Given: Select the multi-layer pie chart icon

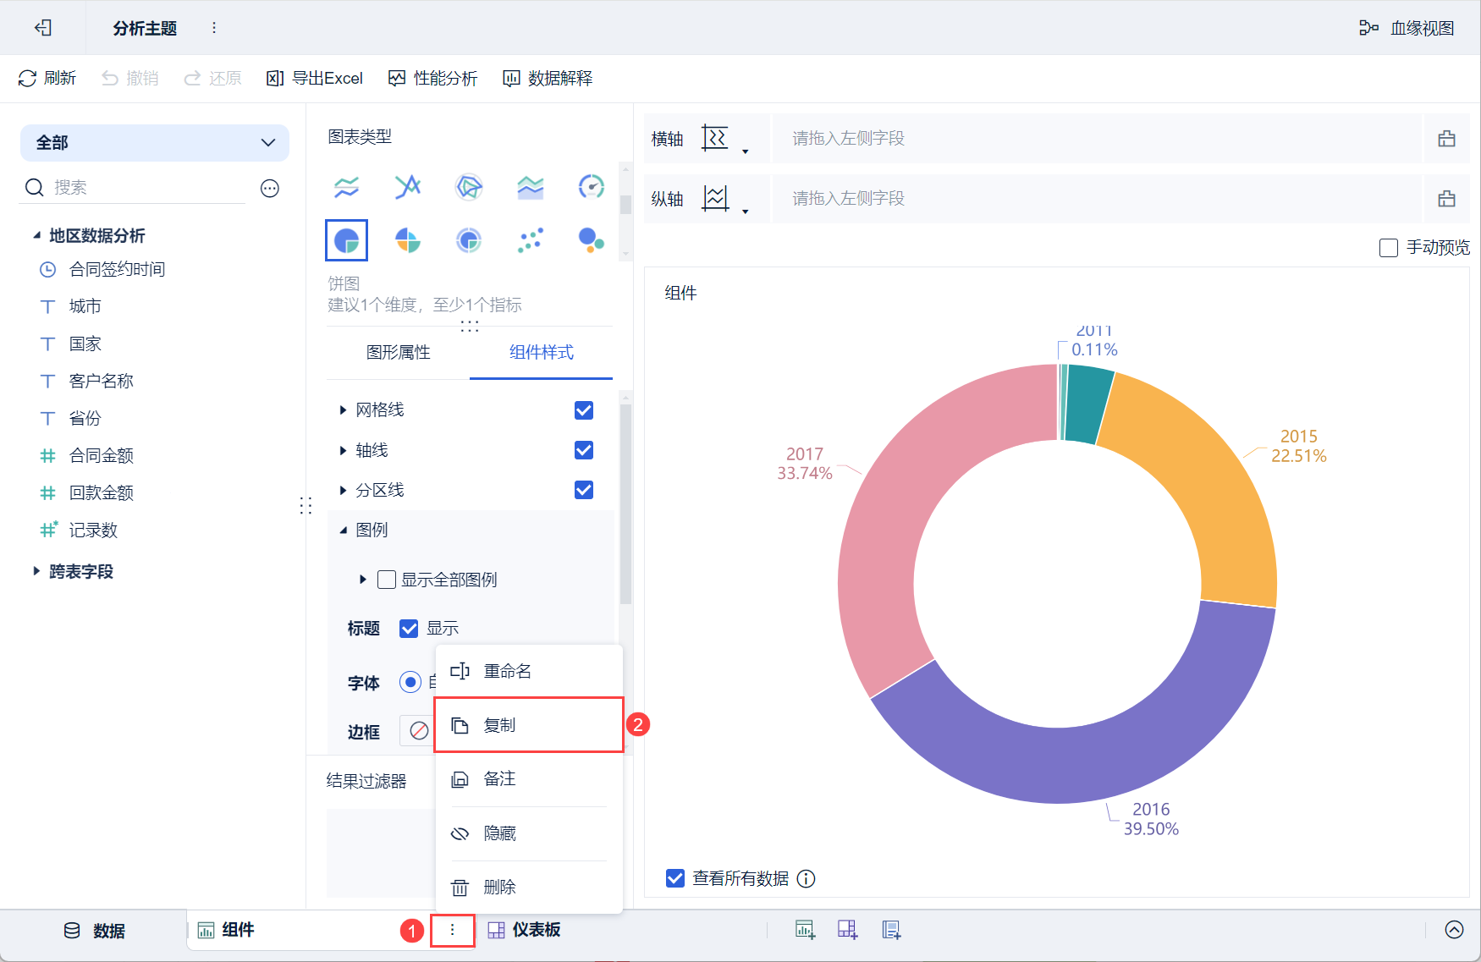Looking at the screenshot, I should pyautogui.click(x=469, y=240).
